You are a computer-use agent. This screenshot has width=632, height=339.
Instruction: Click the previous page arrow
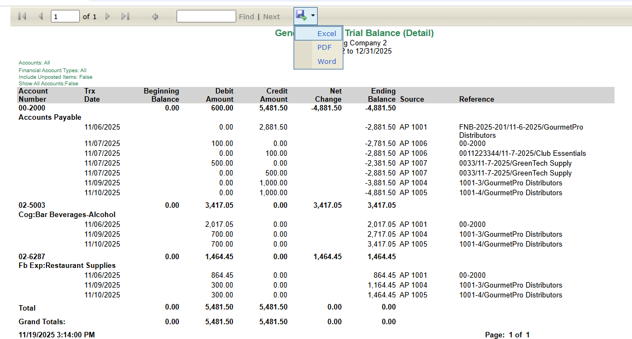[x=40, y=16]
